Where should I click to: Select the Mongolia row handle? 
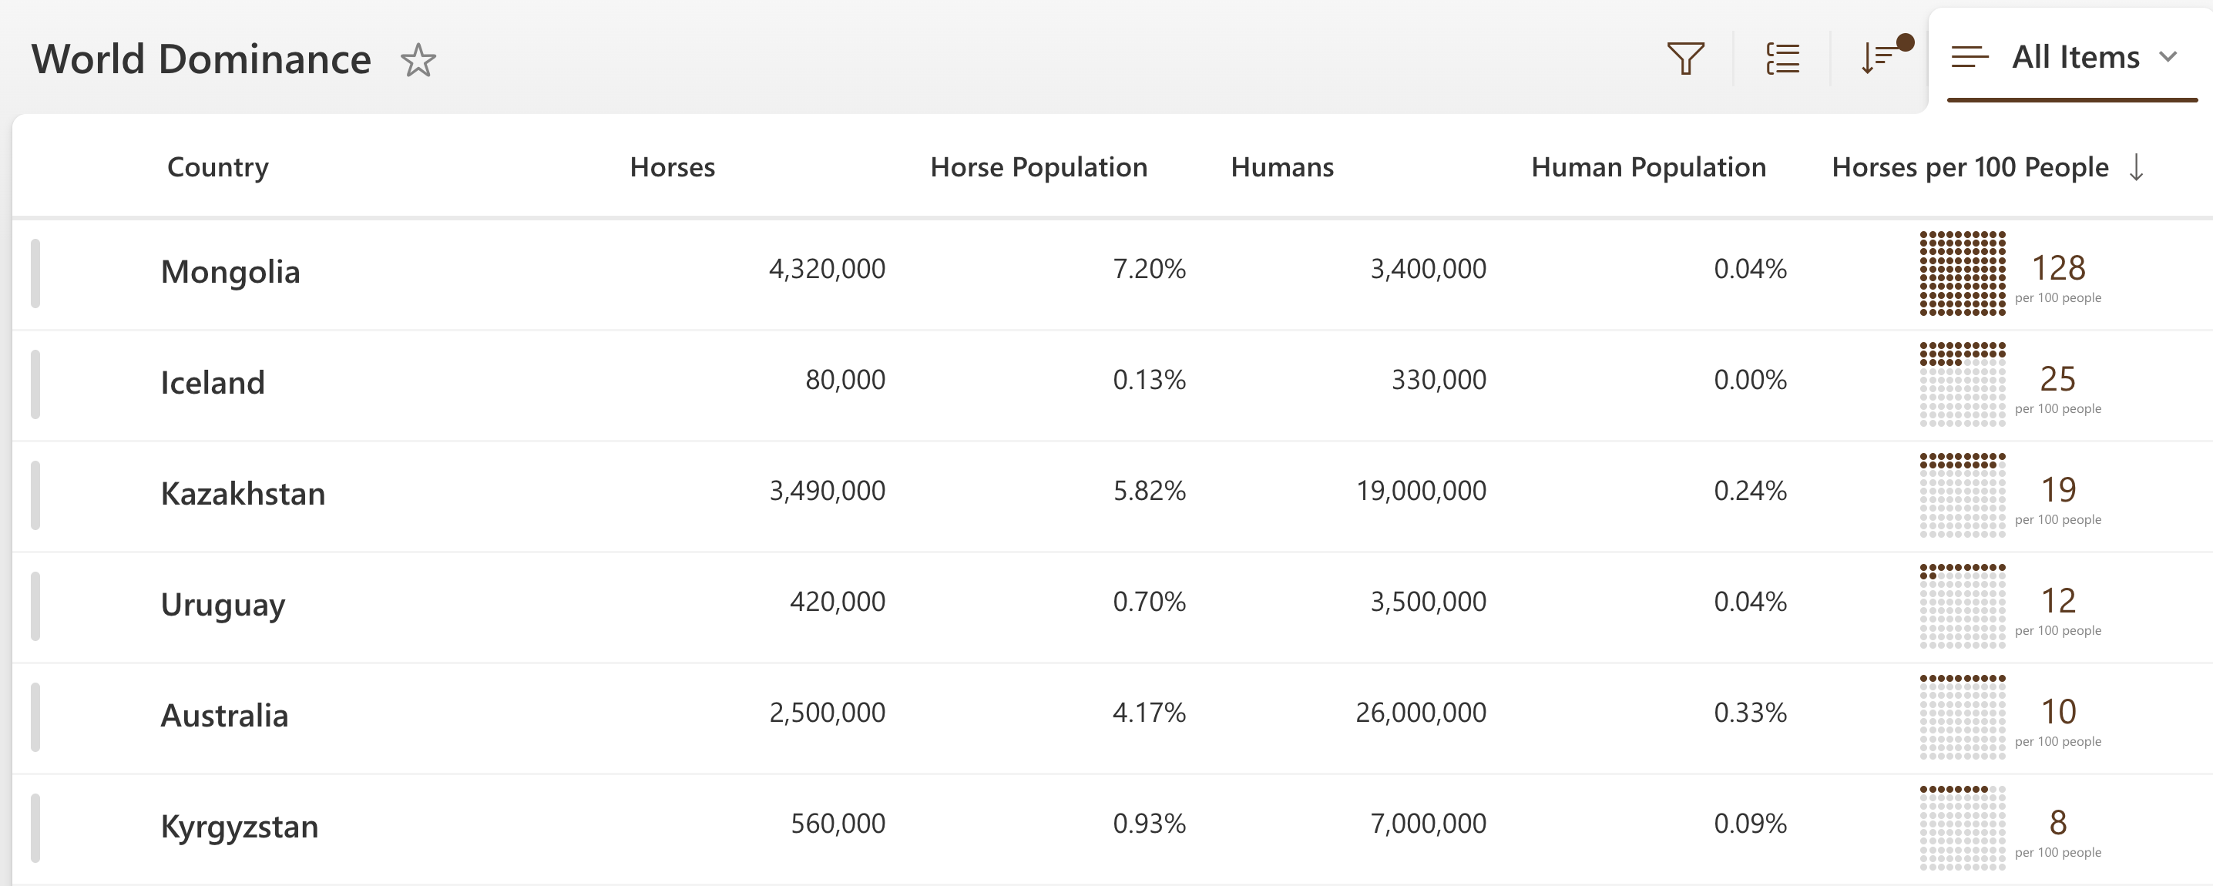coord(35,274)
